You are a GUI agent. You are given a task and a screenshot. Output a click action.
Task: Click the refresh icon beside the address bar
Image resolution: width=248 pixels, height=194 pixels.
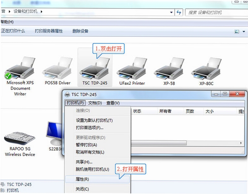click(x=179, y=12)
